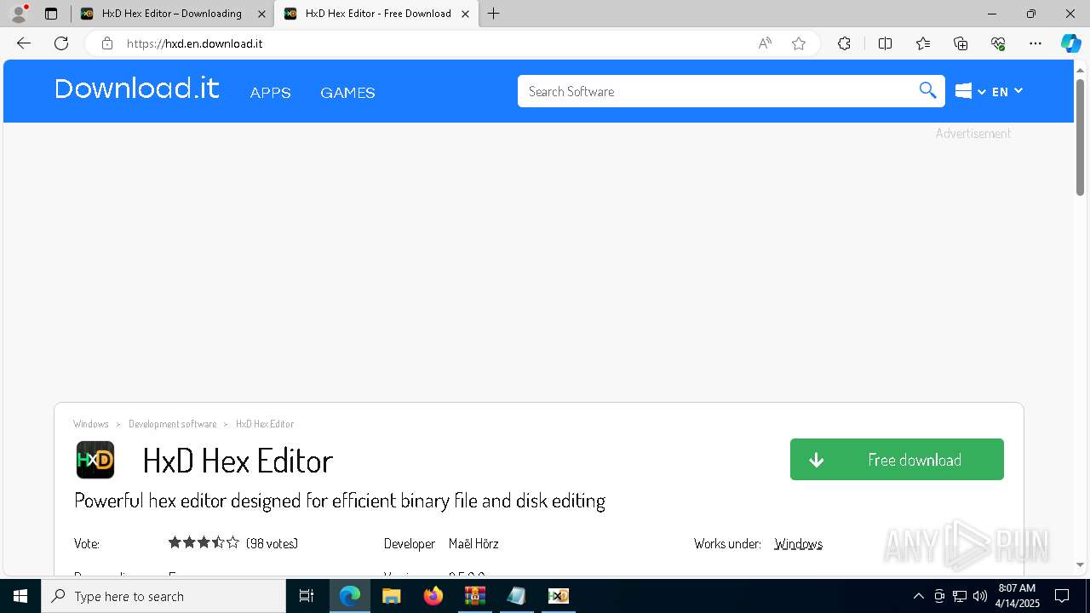Open network status tray icon
Screen dimensions: 1090x613
959,596
